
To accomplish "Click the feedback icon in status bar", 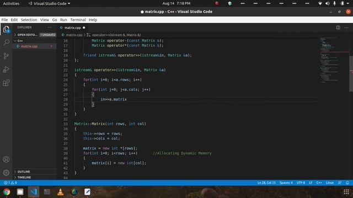I will (x=340, y=183).
